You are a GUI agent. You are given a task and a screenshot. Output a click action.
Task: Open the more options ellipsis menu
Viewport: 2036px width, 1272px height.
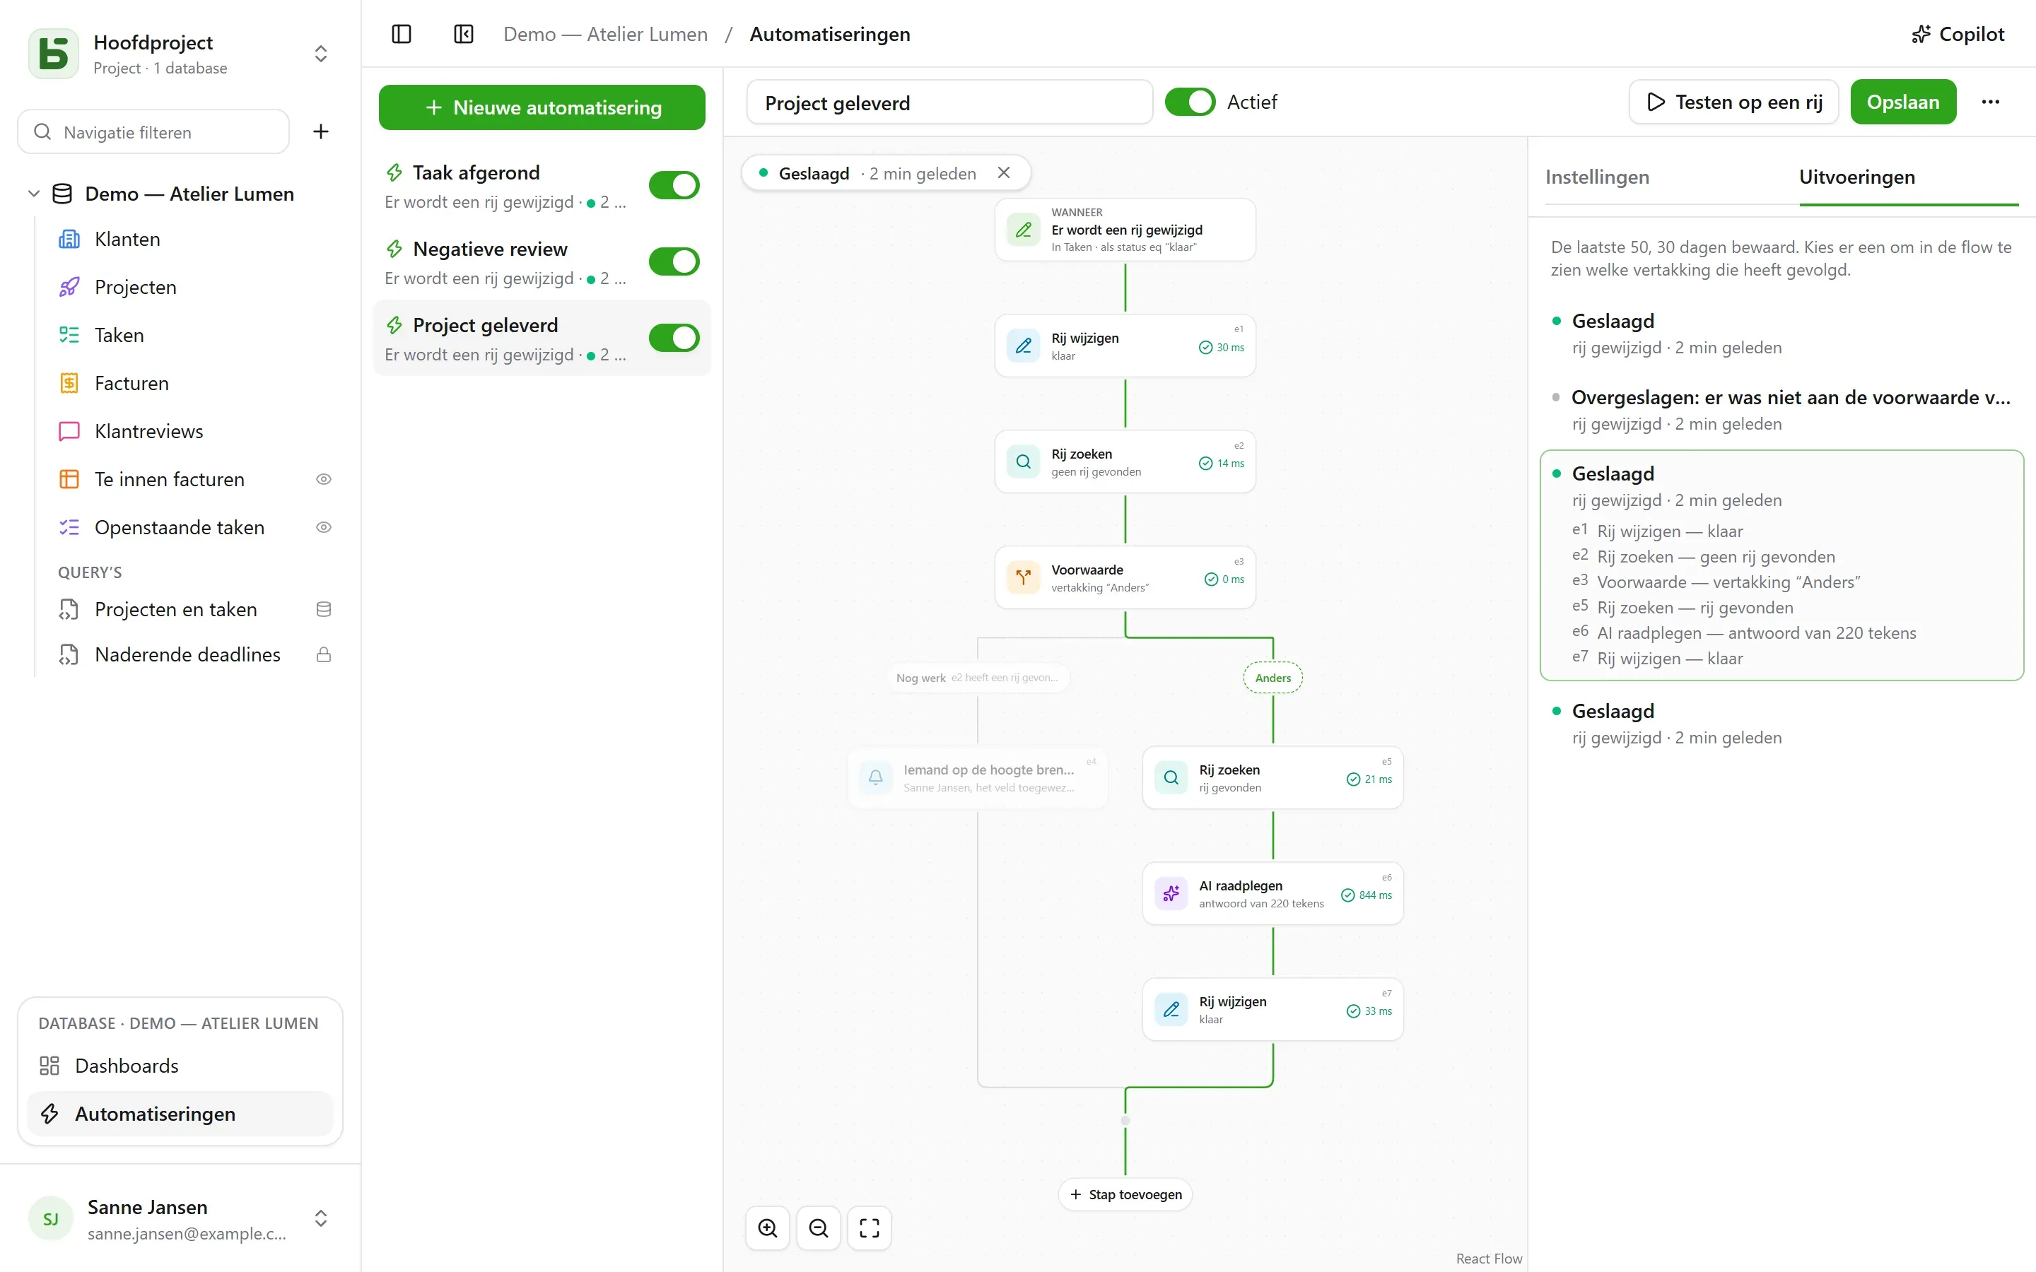pos(1990,102)
